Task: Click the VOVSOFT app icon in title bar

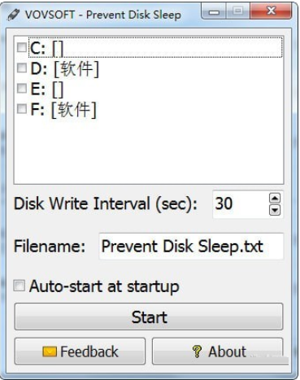Action: 13,15
